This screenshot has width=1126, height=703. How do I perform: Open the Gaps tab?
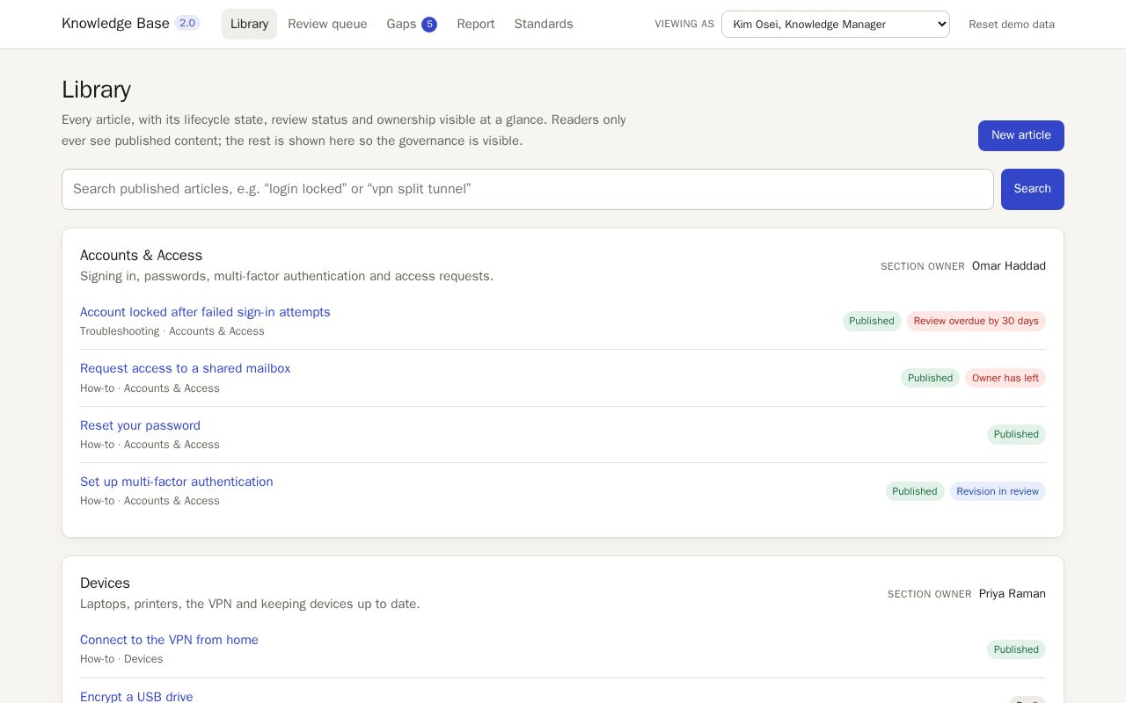pyautogui.click(x=412, y=25)
